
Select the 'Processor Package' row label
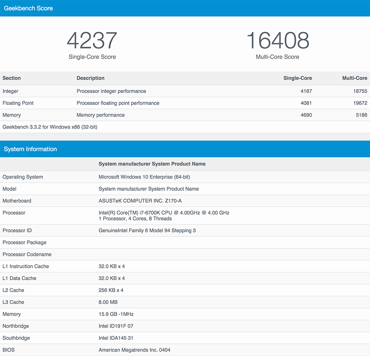(24, 243)
